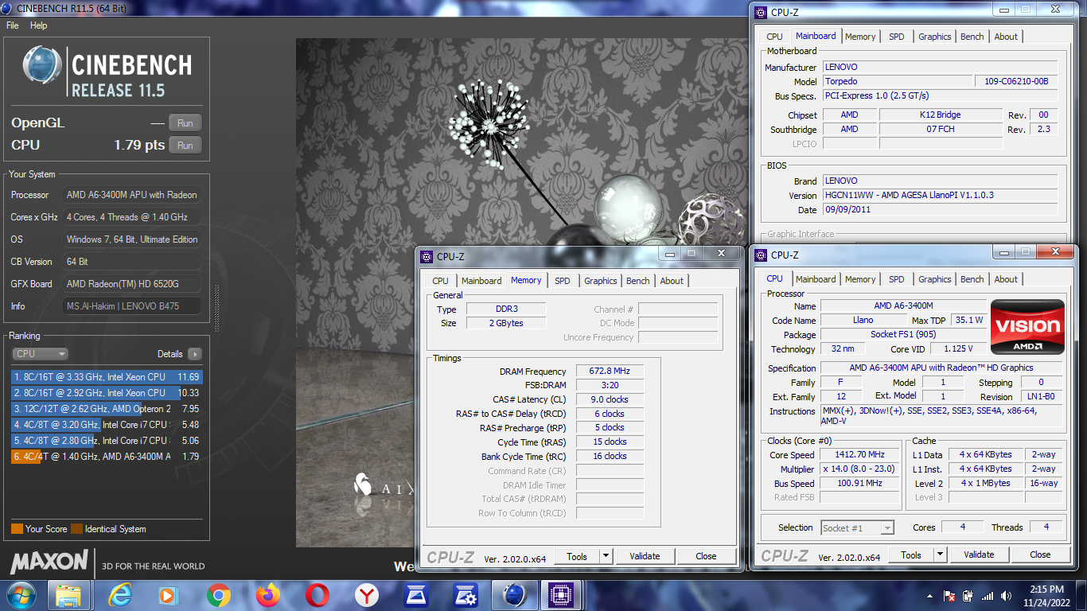
Task: Click the CPU-Z Mainboard window title icon
Action: tap(761, 12)
